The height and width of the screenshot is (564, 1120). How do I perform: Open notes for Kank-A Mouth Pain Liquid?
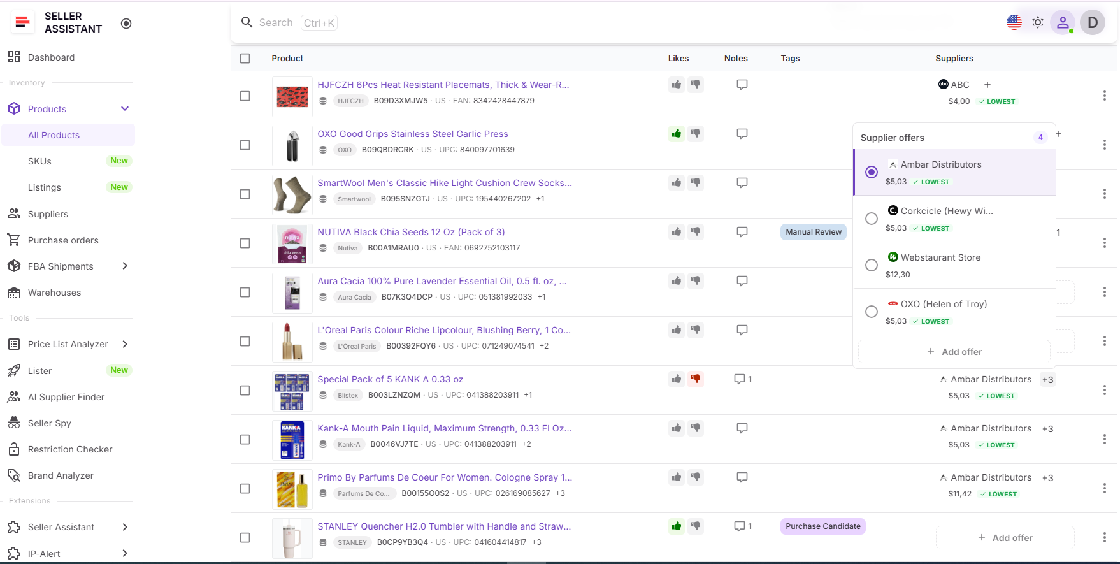[742, 428]
